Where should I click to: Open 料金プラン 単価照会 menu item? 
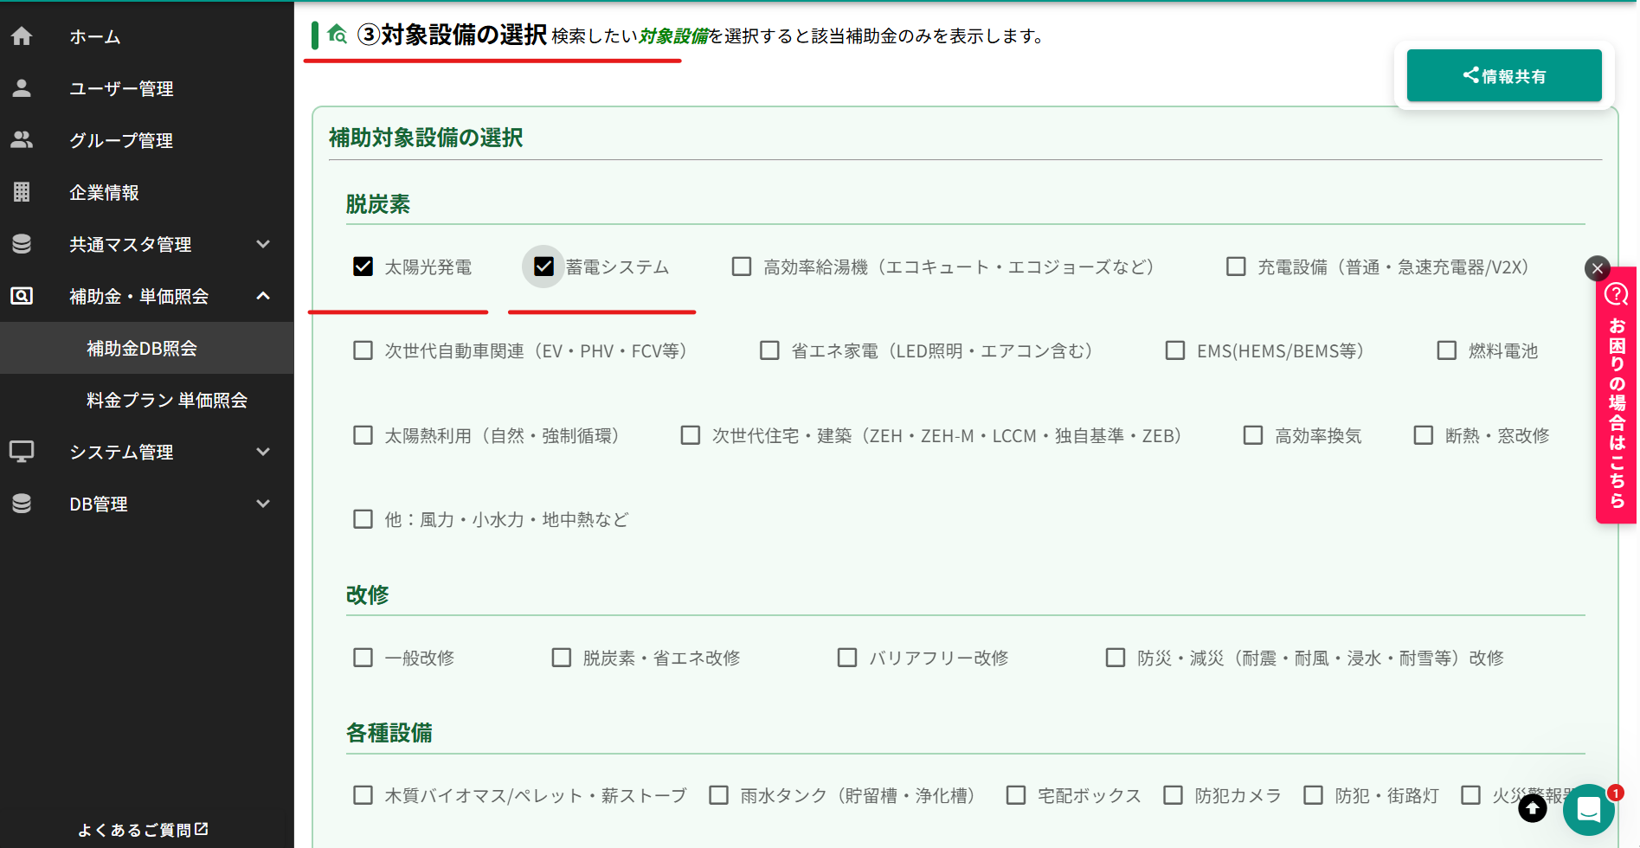pyautogui.click(x=167, y=400)
